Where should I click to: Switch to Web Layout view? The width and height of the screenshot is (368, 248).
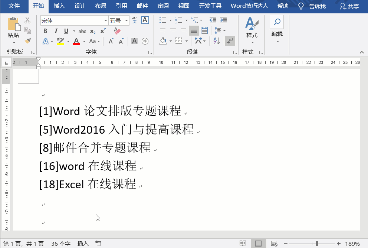[x=274, y=244]
